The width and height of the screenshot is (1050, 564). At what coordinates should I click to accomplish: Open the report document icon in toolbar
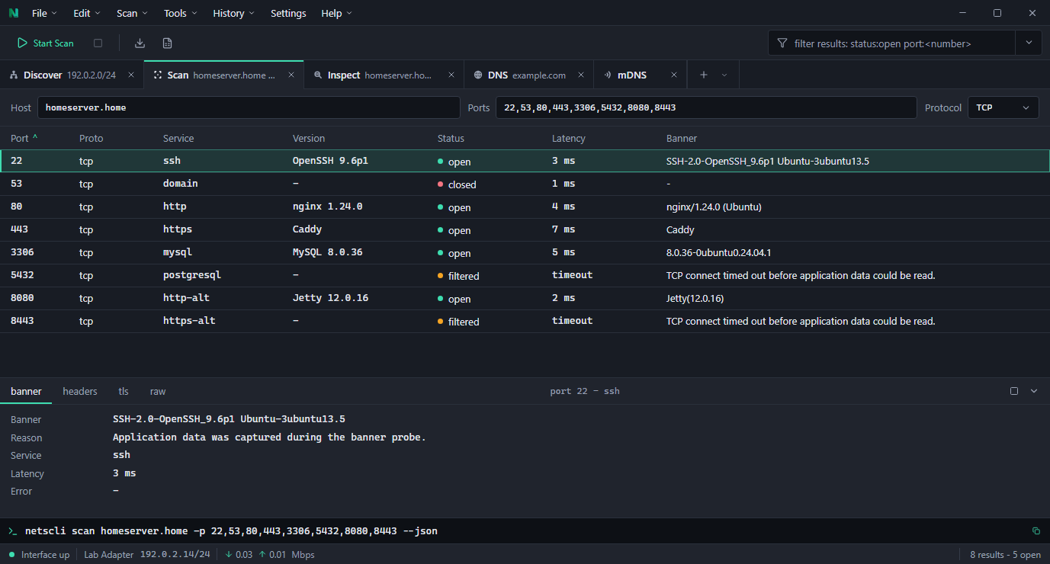[x=167, y=43]
